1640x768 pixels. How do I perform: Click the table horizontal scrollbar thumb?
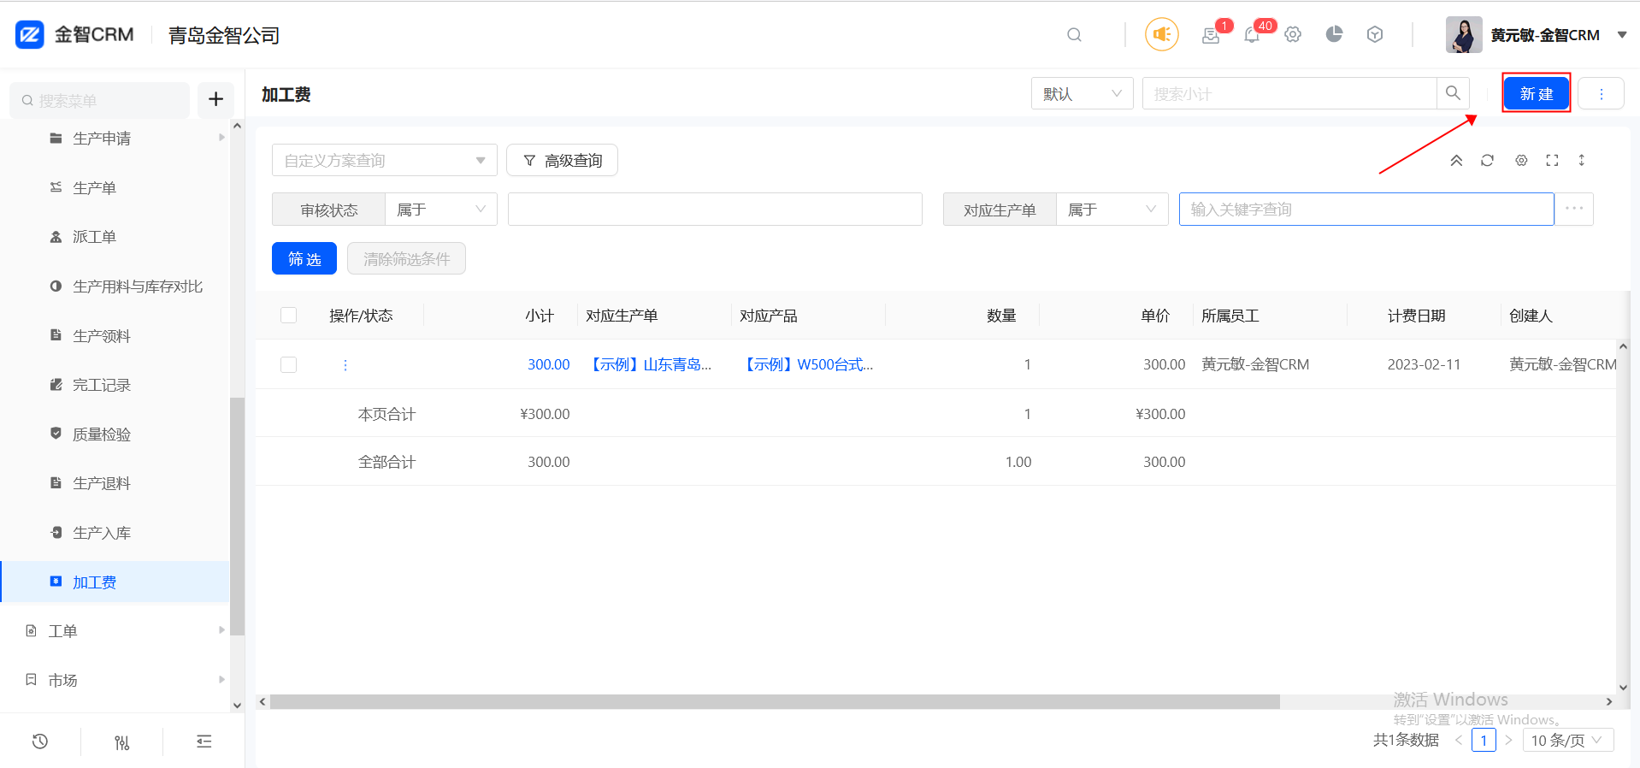tap(775, 701)
